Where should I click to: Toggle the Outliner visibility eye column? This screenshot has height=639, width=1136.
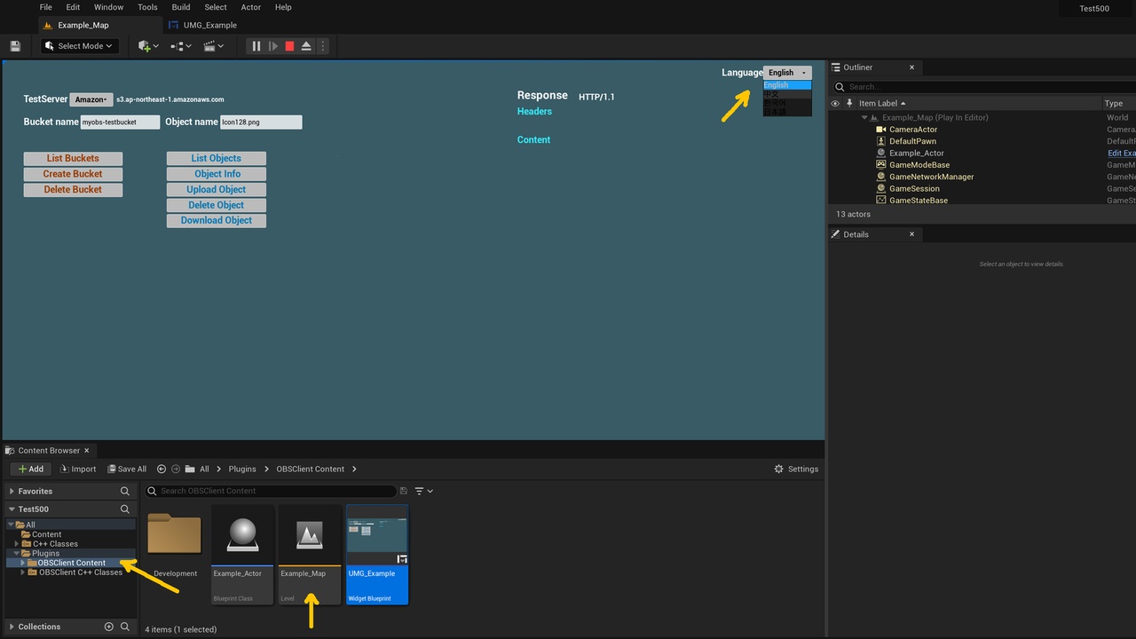pyautogui.click(x=834, y=103)
